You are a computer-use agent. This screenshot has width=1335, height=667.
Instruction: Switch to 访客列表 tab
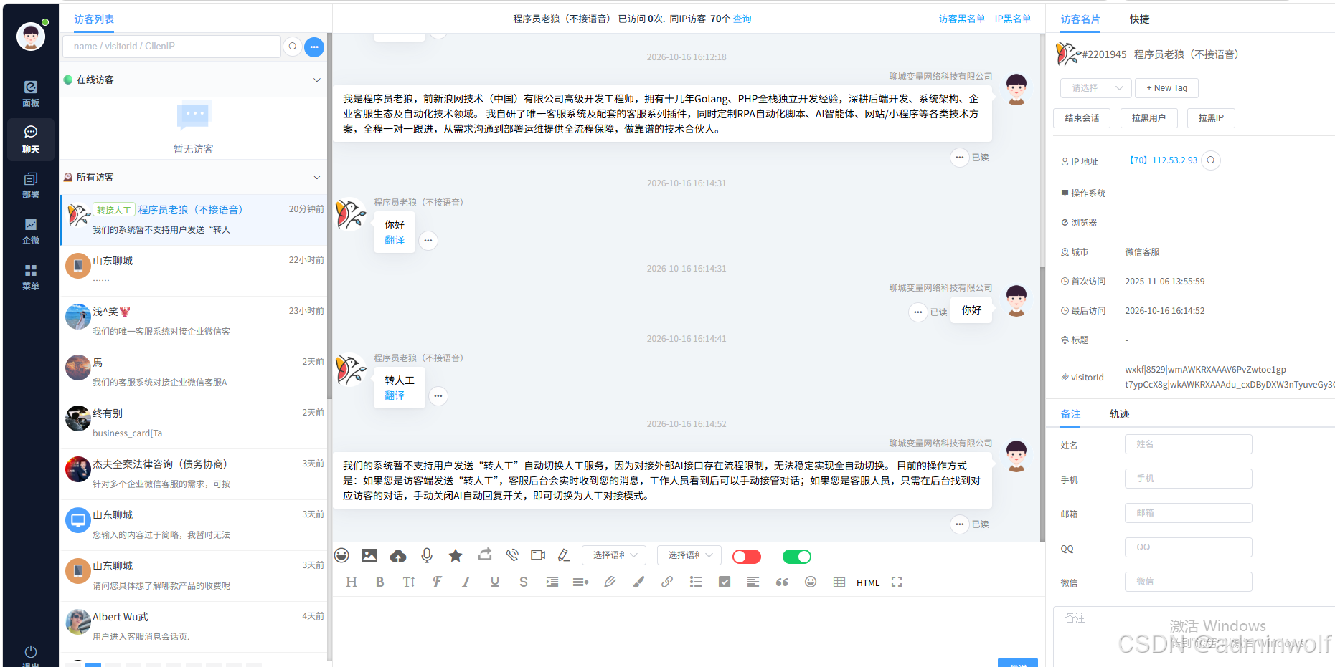coord(94,19)
